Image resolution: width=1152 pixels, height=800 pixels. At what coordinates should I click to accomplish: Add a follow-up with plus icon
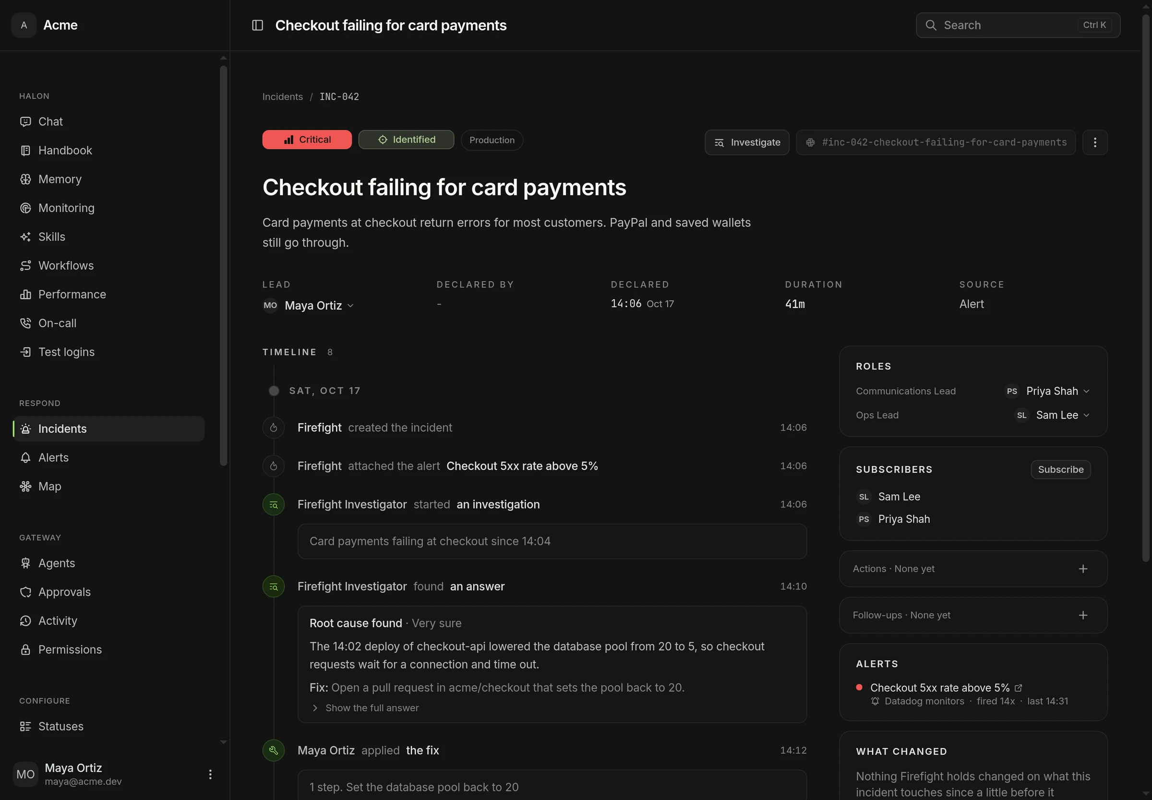(1083, 615)
